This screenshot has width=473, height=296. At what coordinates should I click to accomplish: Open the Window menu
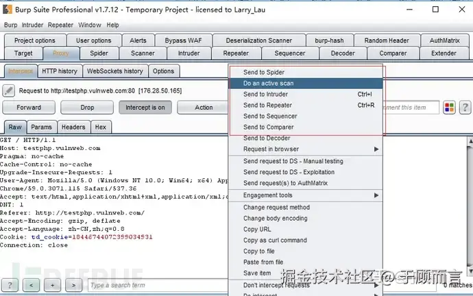coord(90,25)
